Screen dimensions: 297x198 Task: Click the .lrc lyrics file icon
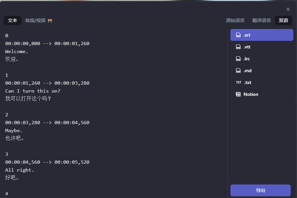(238, 59)
